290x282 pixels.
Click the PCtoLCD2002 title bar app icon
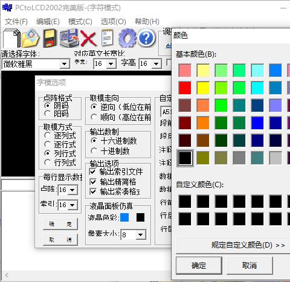click(x=7, y=8)
